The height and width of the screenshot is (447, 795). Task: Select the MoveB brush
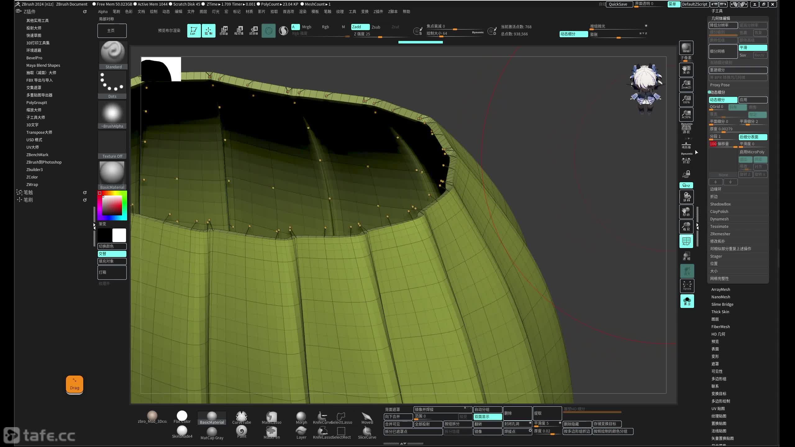coord(367,418)
